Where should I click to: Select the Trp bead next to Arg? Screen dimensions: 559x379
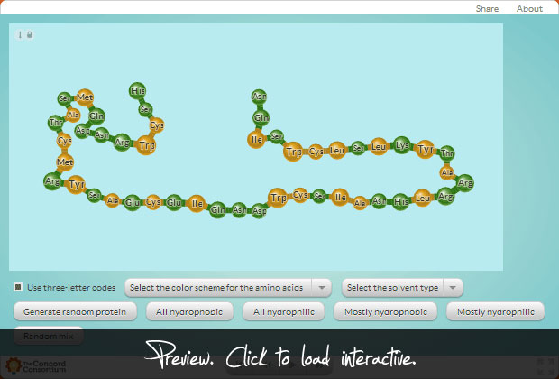click(146, 145)
